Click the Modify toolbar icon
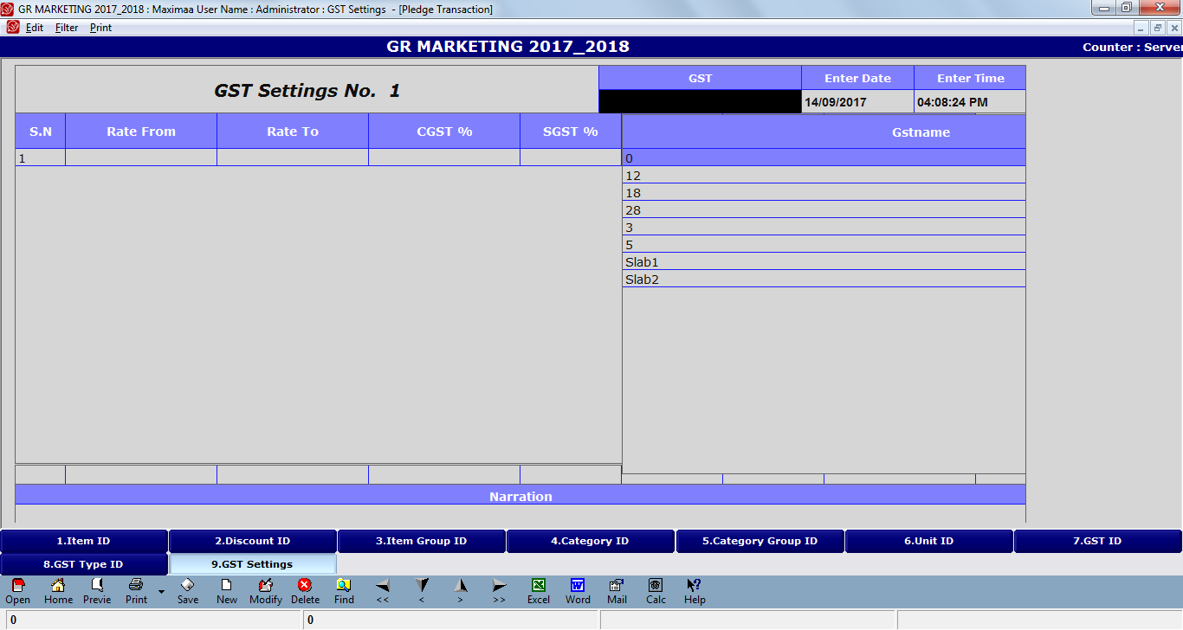 click(x=266, y=592)
